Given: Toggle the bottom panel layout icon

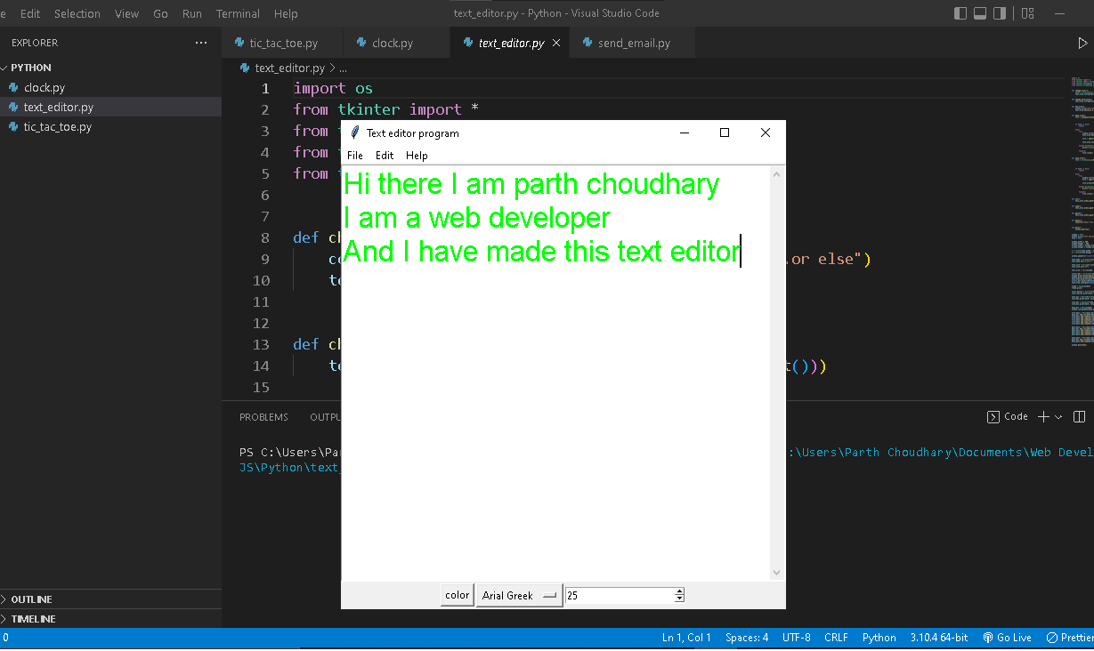Looking at the screenshot, I should [980, 13].
